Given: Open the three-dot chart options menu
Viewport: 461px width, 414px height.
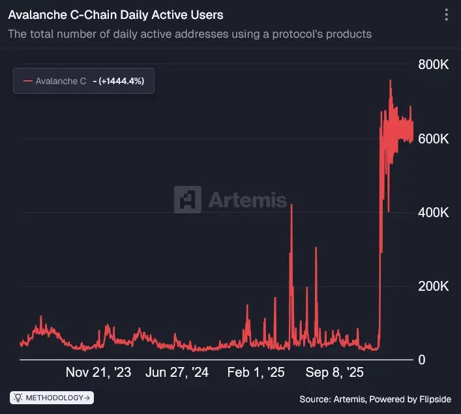Looking at the screenshot, I should (x=446, y=15).
